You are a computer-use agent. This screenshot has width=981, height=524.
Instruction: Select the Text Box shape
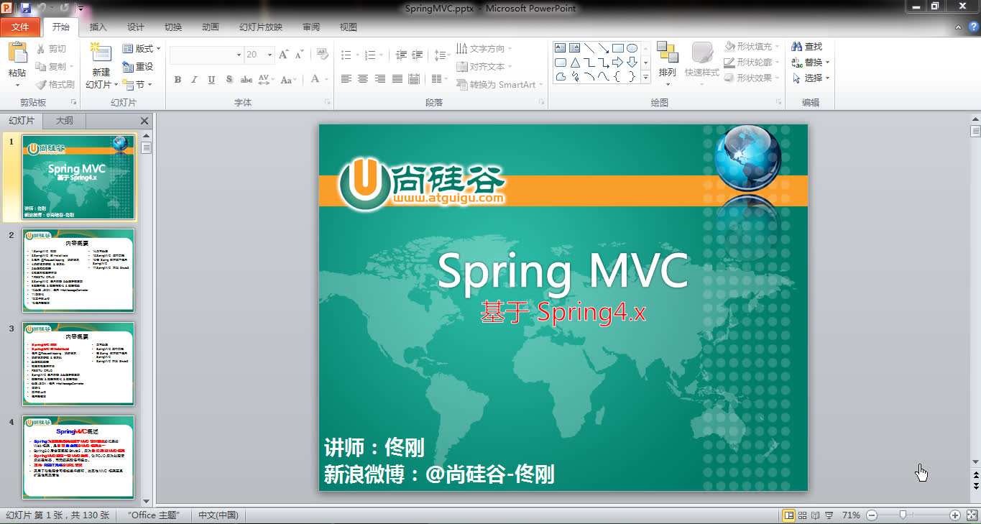(x=561, y=48)
